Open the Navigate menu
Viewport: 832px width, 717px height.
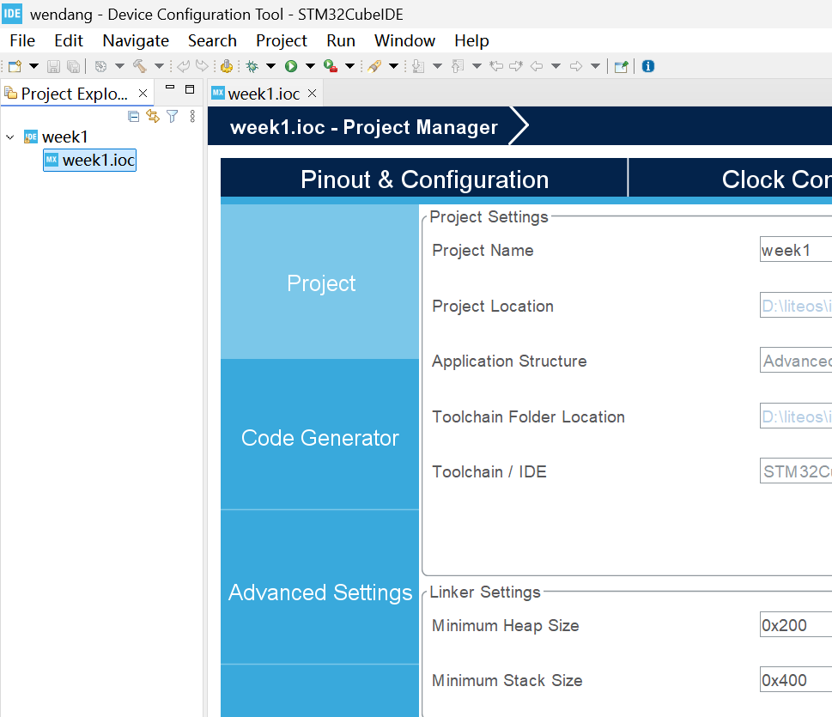[136, 41]
